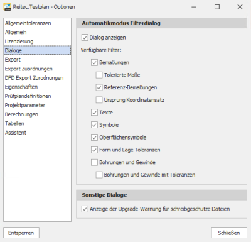Select the Assistent list entry
The image size is (251, 242).
37,133
